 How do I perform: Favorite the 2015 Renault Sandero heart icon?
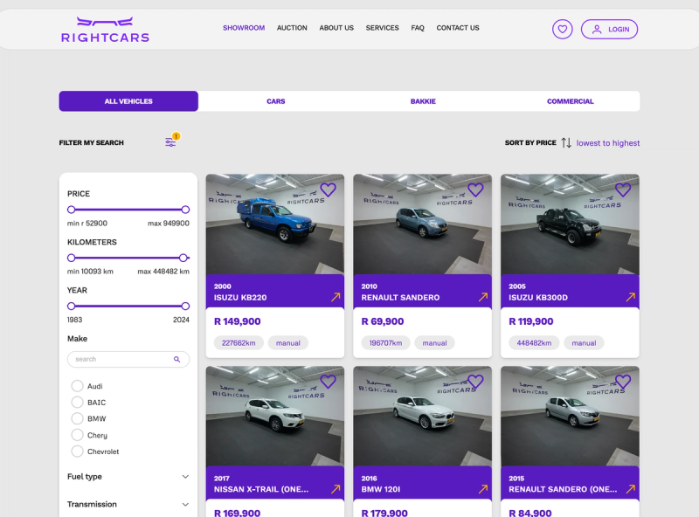tap(623, 382)
